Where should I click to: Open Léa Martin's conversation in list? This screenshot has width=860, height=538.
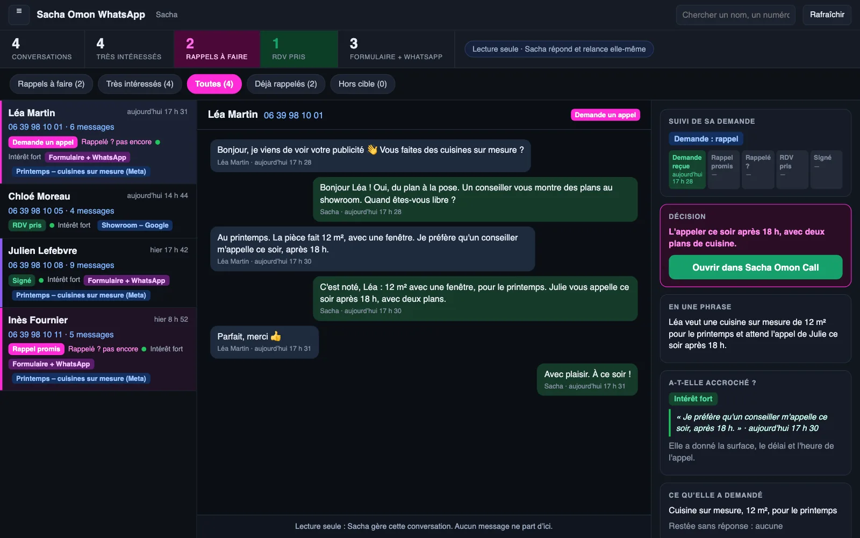(x=98, y=142)
